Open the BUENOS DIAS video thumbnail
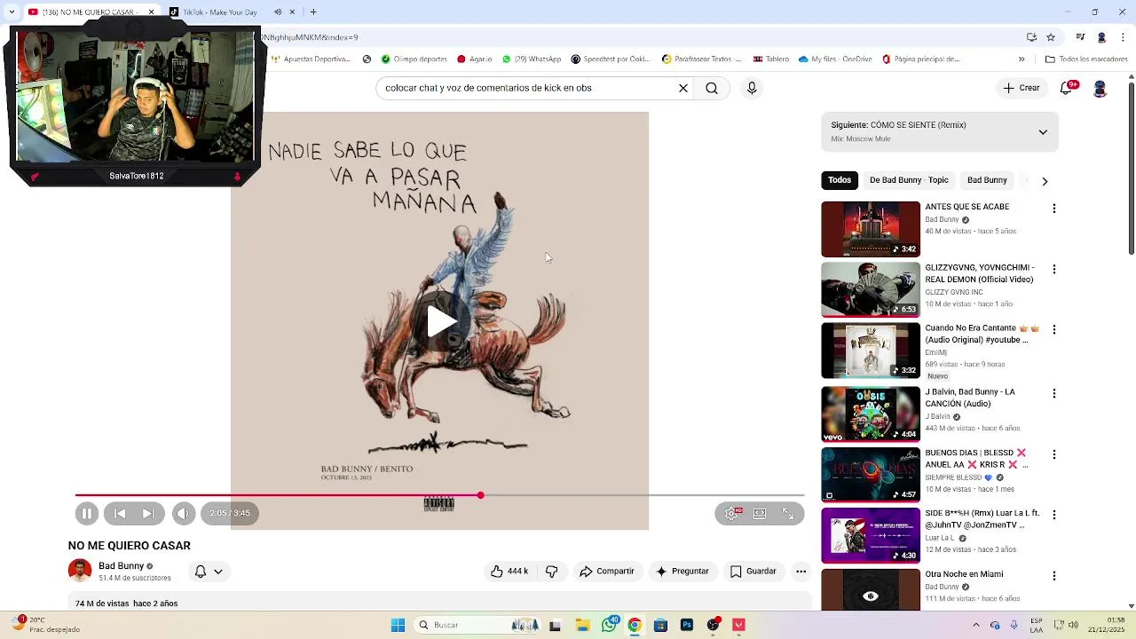 pos(871,474)
